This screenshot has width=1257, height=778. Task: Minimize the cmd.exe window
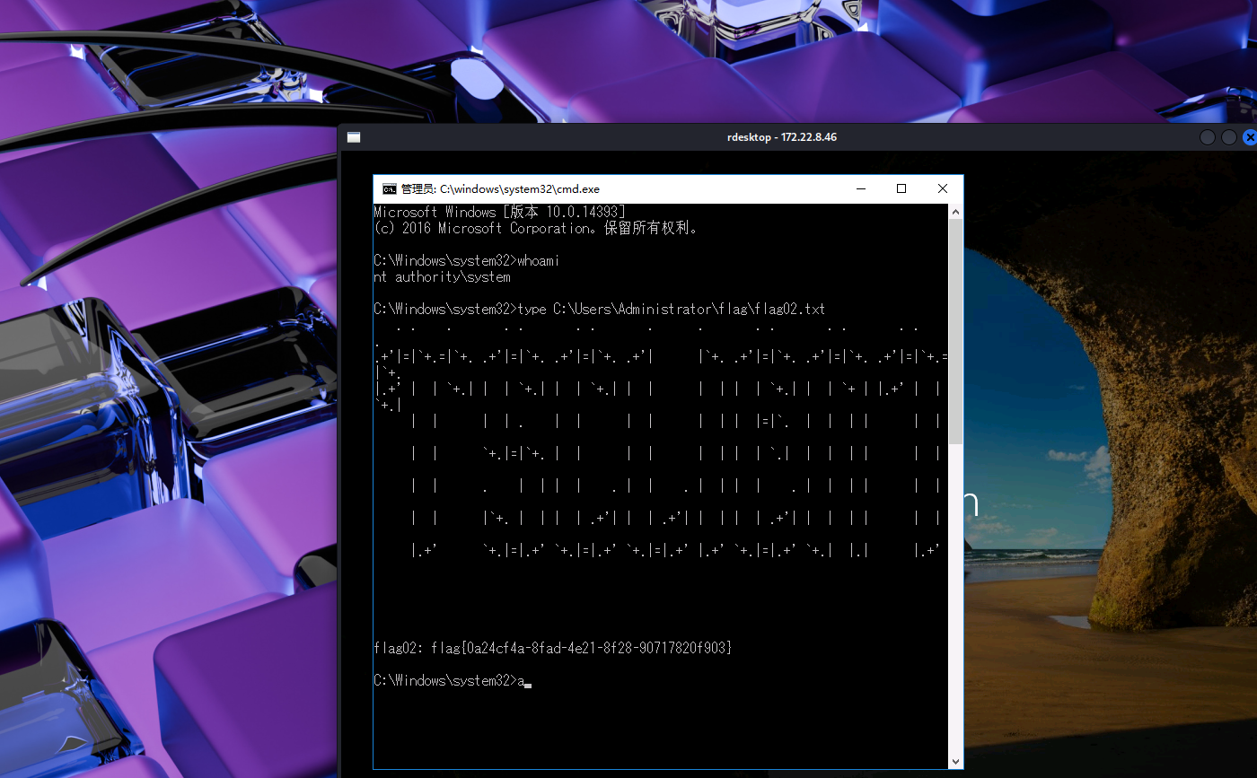861,188
